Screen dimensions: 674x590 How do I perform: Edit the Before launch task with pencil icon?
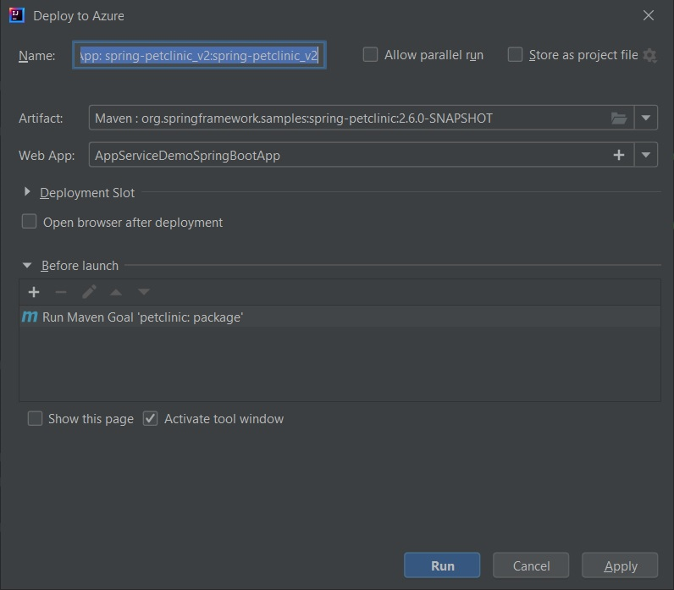coord(89,292)
